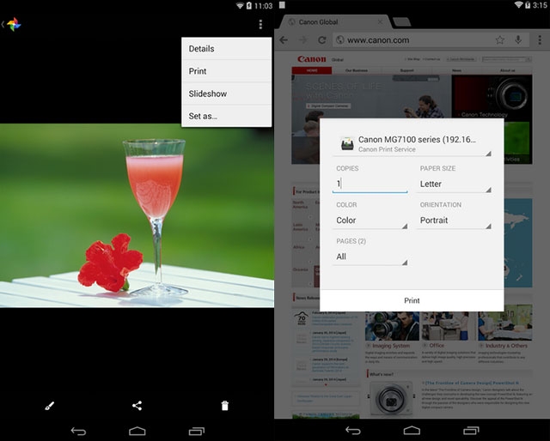
Task: Open the Paper Size dropdown showing Letter
Action: coord(454,184)
